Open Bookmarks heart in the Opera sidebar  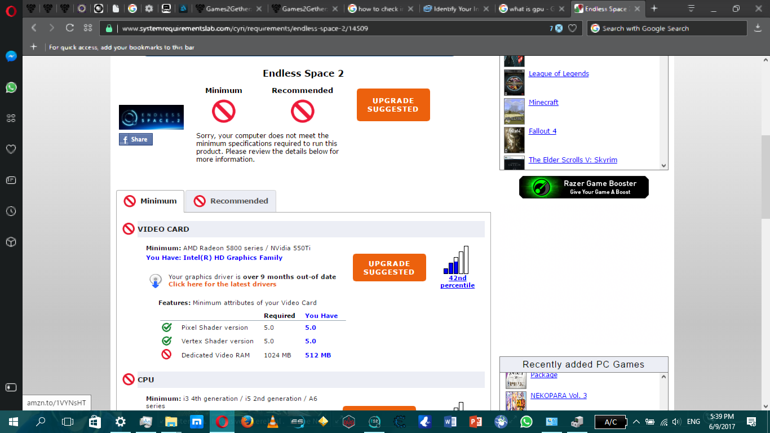[11, 149]
